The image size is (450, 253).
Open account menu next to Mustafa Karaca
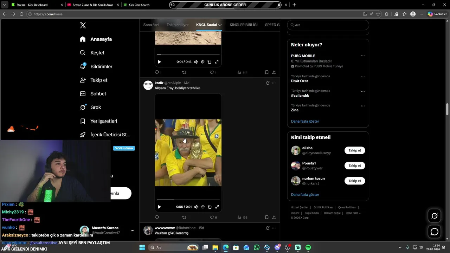point(133,231)
